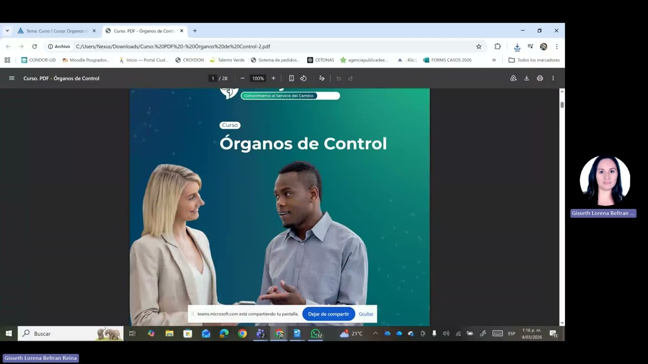Rotate the PDF counterclockwise
Screen dimensions: 648x364
pyautogui.click(x=303, y=78)
